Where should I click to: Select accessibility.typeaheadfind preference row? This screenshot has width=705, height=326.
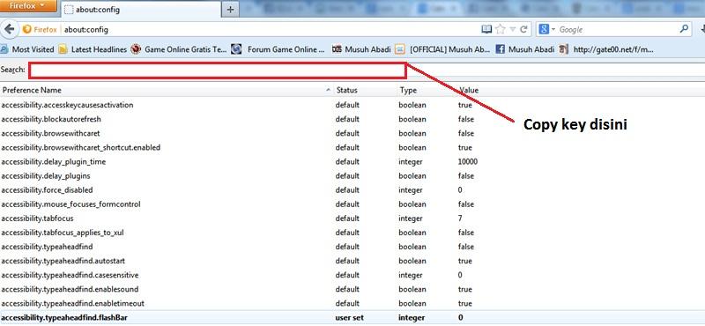tap(352, 247)
